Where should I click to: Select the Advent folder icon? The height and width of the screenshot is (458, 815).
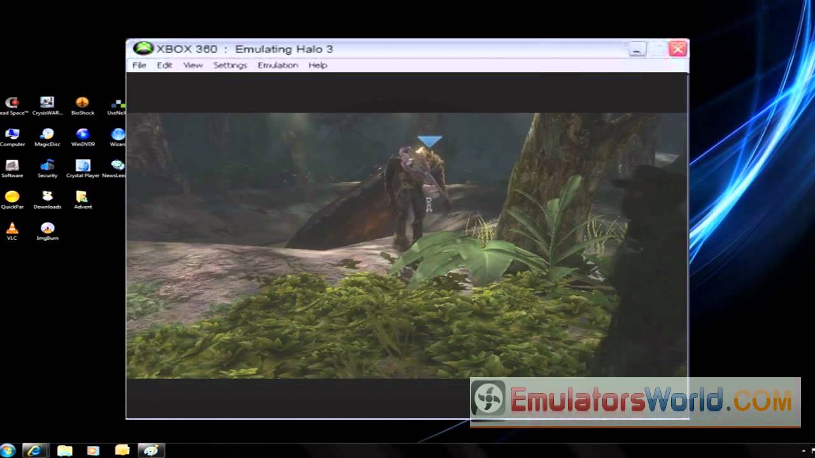[x=83, y=199]
